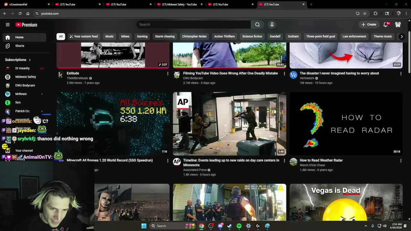The image size is (411, 231).
Task: Click the Veritasium channel avatar
Action: tap(293, 75)
